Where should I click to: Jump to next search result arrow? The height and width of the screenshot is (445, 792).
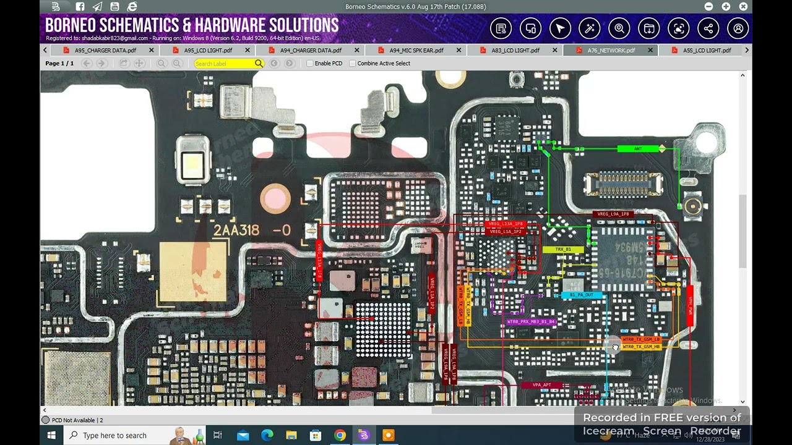(x=289, y=63)
